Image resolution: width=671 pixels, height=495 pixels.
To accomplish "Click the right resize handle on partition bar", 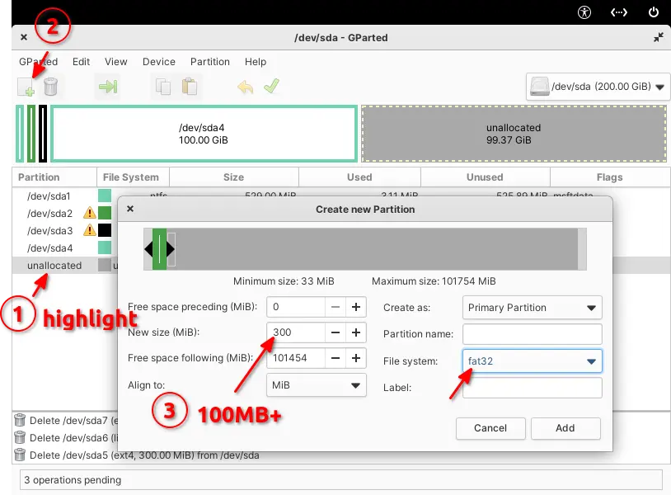I will pos(171,248).
